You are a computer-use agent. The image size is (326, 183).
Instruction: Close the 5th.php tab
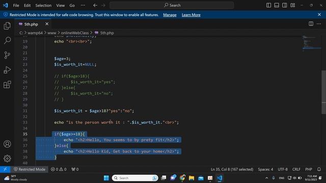pyautogui.click(x=47, y=24)
